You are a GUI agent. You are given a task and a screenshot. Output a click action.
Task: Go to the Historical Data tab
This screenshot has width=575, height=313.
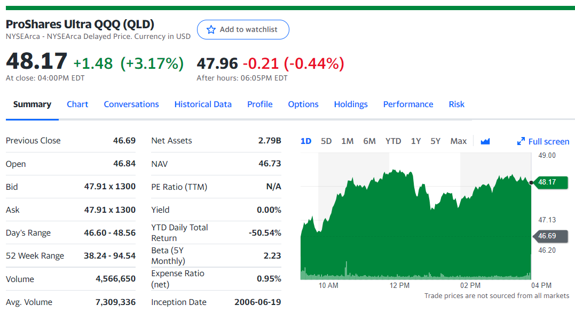point(203,105)
